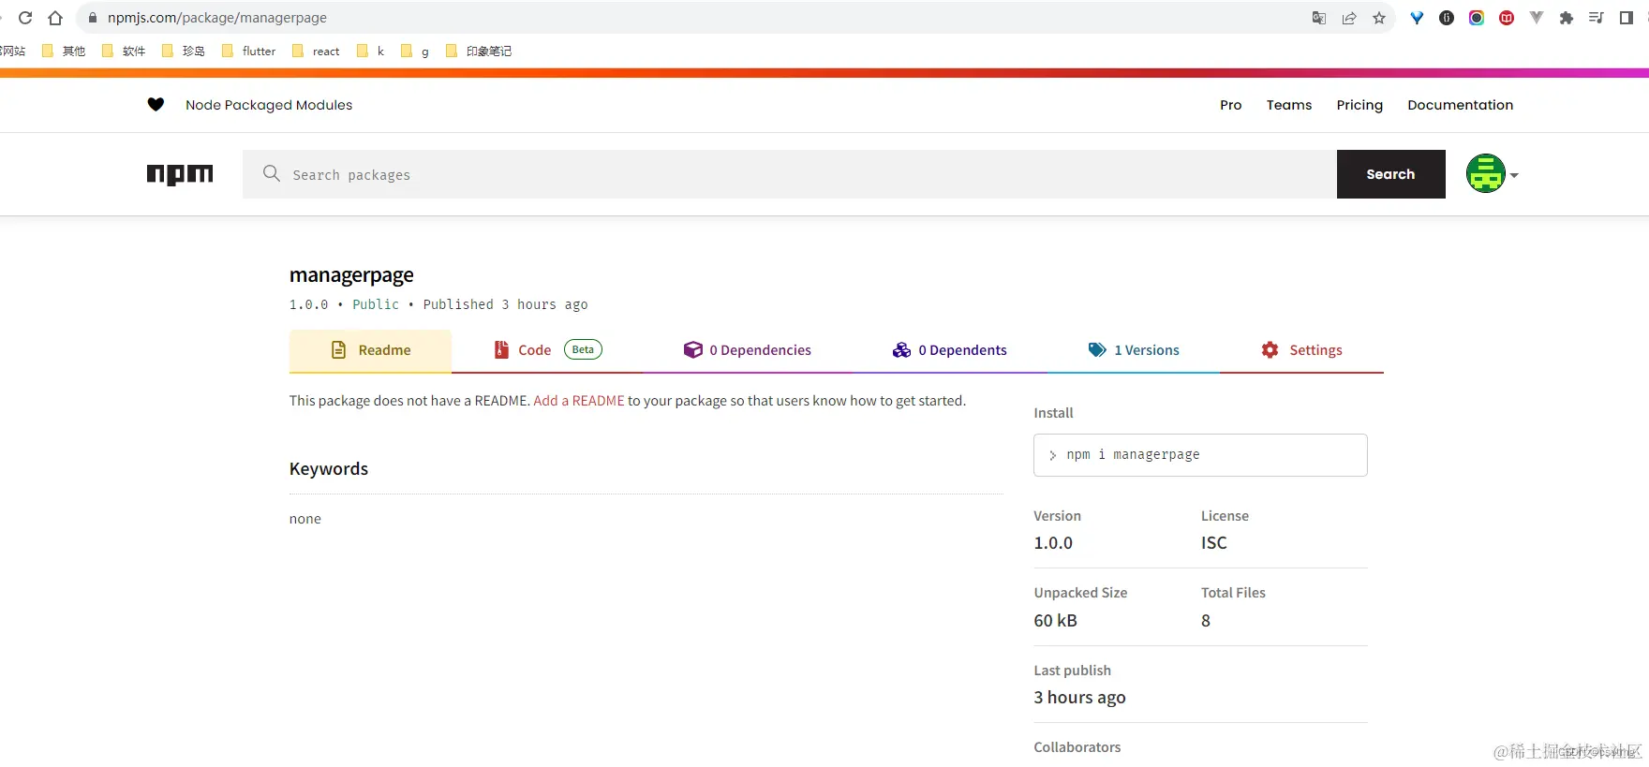Viewport: 1649px width, 767px height.
Task: Go to npm home via the npm logo
Action: [x=180, y=174]
